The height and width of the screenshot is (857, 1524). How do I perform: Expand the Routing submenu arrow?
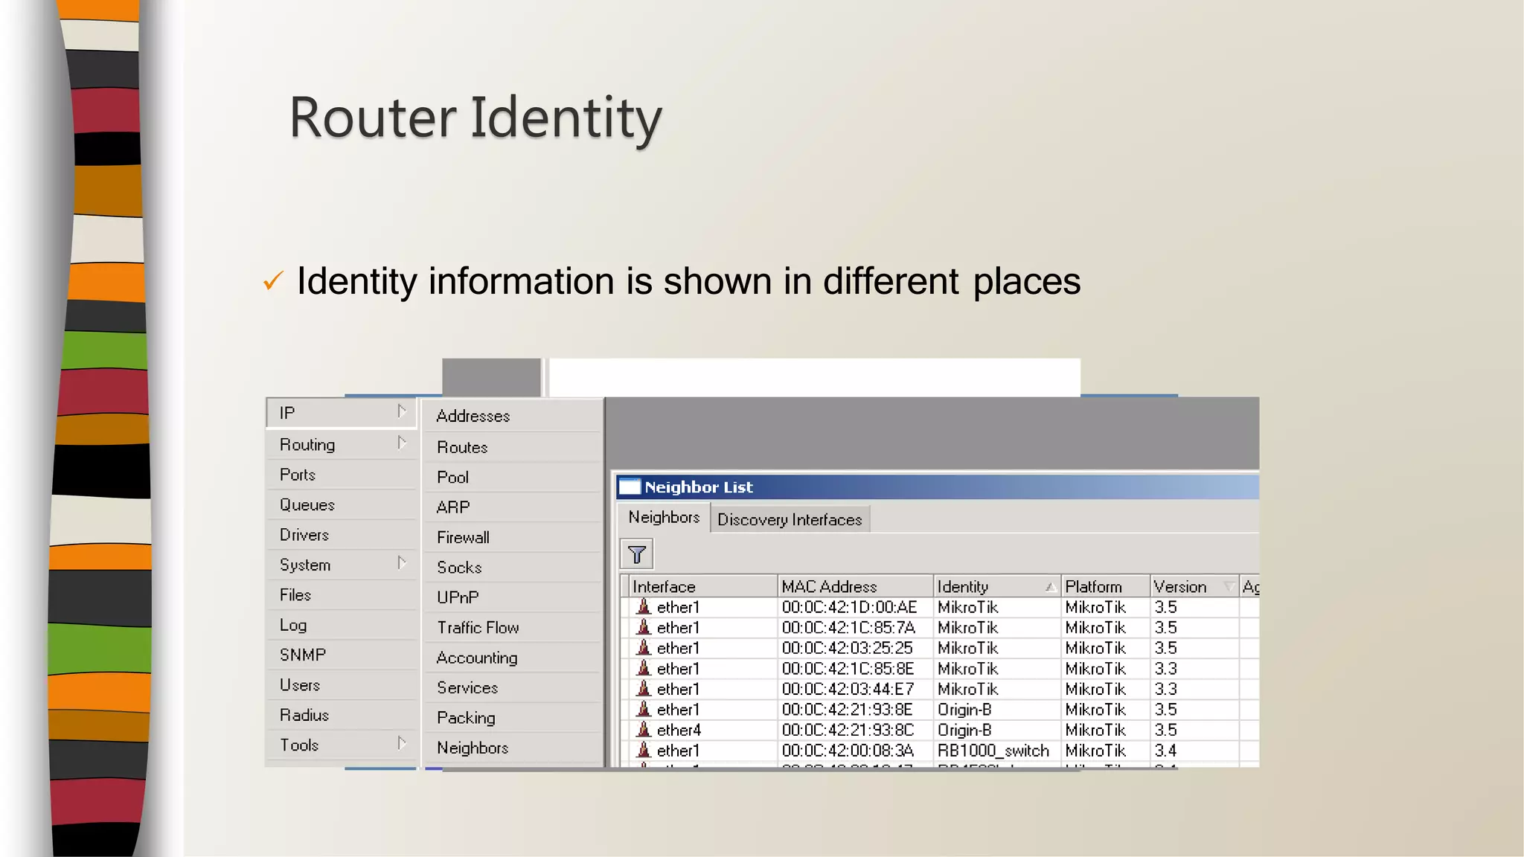(x=402, y=443)
